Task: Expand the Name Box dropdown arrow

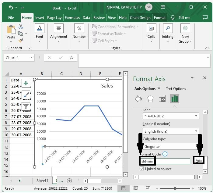Action: pyautogui.click(x=31, y=58)
